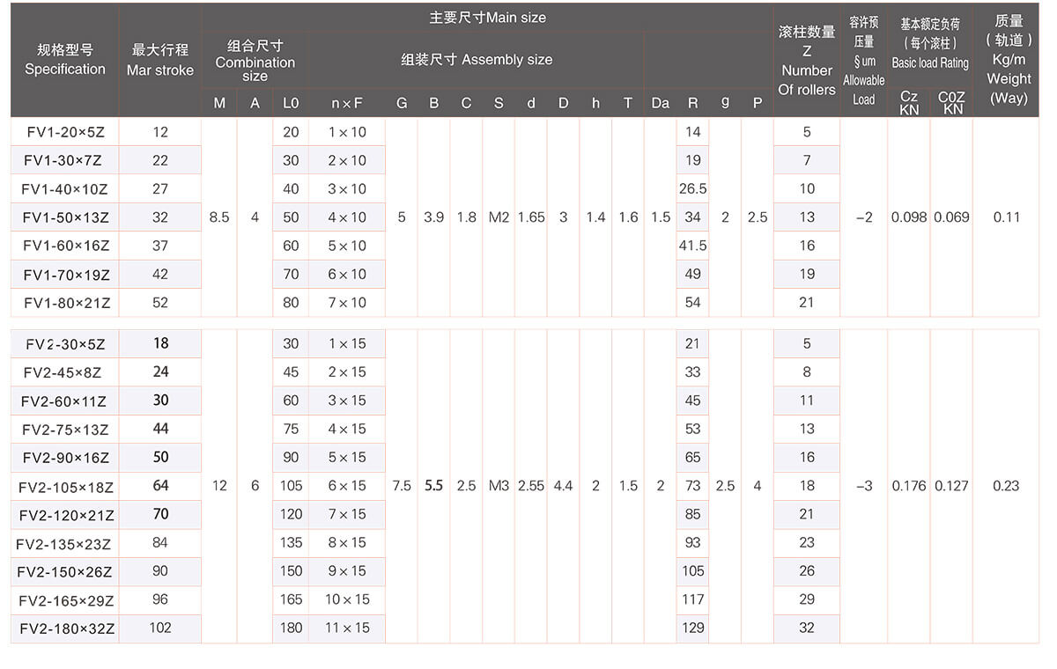Click the FV1-20×5Z specification cell
This screenshot has width=1057, height=669.
(65, 132)
